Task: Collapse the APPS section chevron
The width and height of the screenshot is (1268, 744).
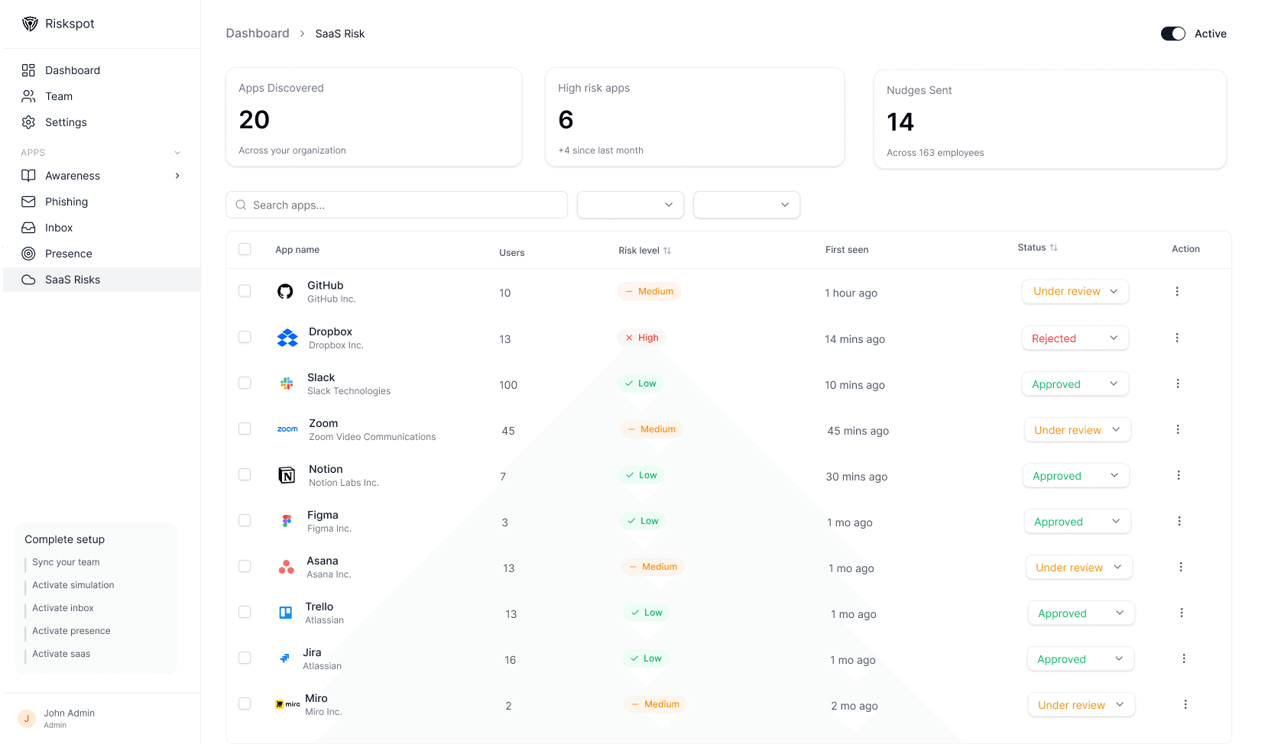Action: click(x=177, y=153)
